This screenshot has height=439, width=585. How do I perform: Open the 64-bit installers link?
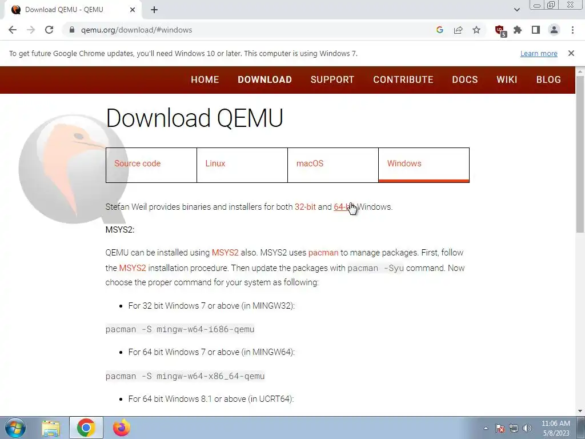tap(344, 207)
